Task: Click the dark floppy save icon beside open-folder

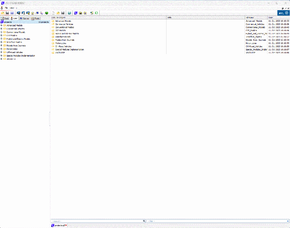Action: tap(7, 13)
